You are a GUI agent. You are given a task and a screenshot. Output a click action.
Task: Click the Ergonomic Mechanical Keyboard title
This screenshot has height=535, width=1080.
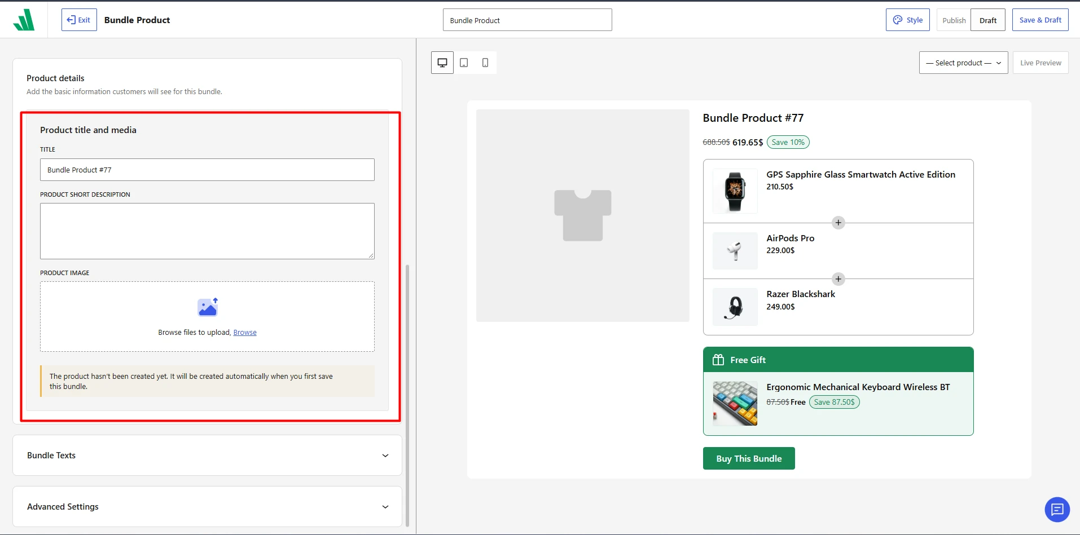click(x=858, y=387)
